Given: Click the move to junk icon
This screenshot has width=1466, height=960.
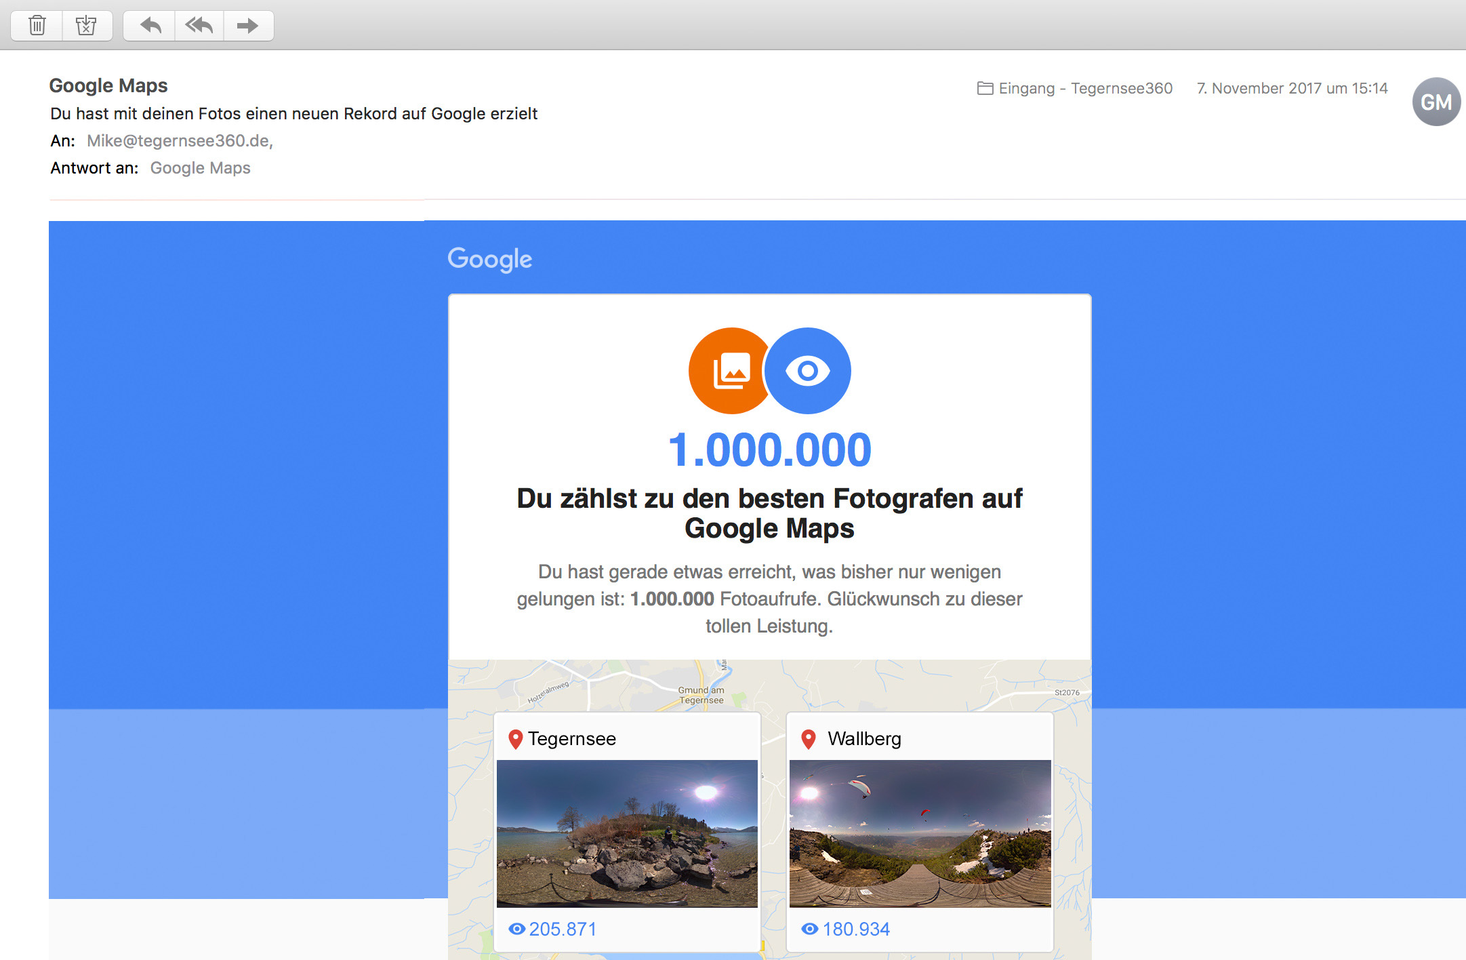Looking at the screenshot, I should (x=86, y=26).
